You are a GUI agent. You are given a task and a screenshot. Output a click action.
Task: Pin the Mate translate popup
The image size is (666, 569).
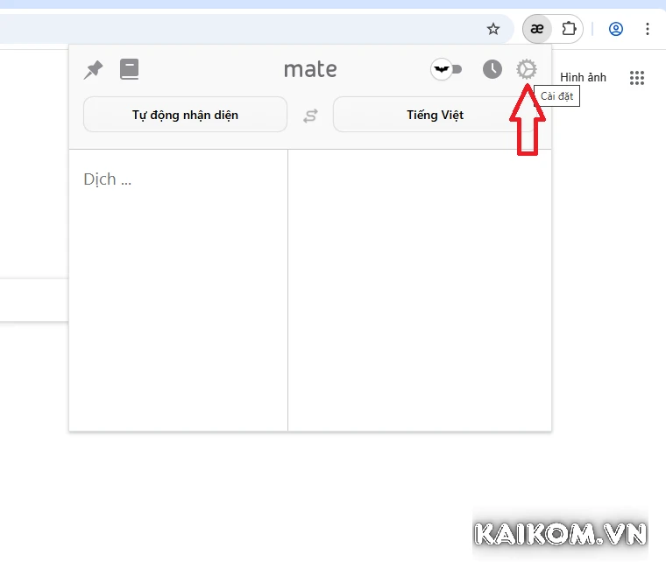pos(93,70)
